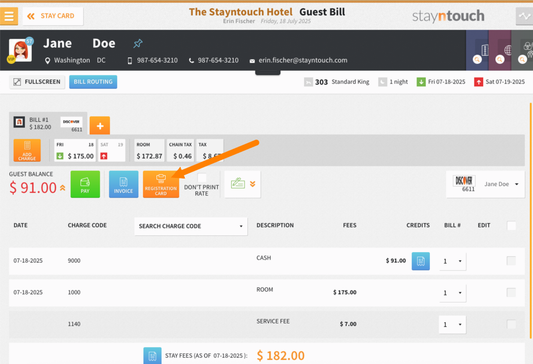Tick the SERVICE FEE row checkbox

tap(511, 324)
